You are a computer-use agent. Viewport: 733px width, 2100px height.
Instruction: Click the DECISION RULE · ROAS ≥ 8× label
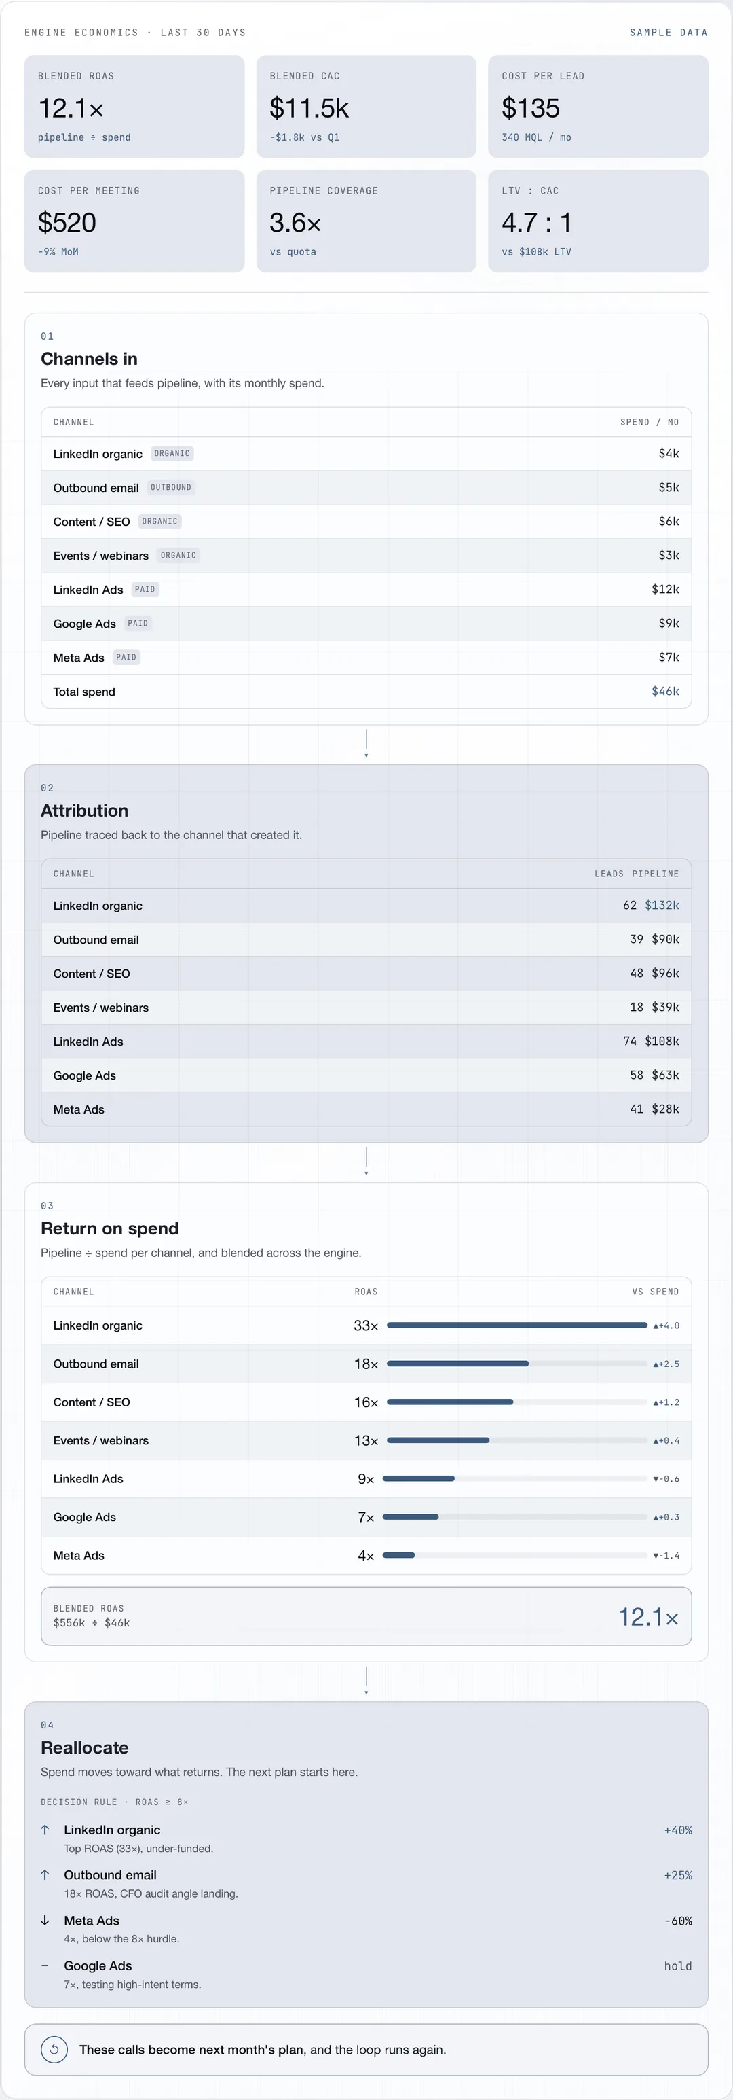coord(114,1802)
